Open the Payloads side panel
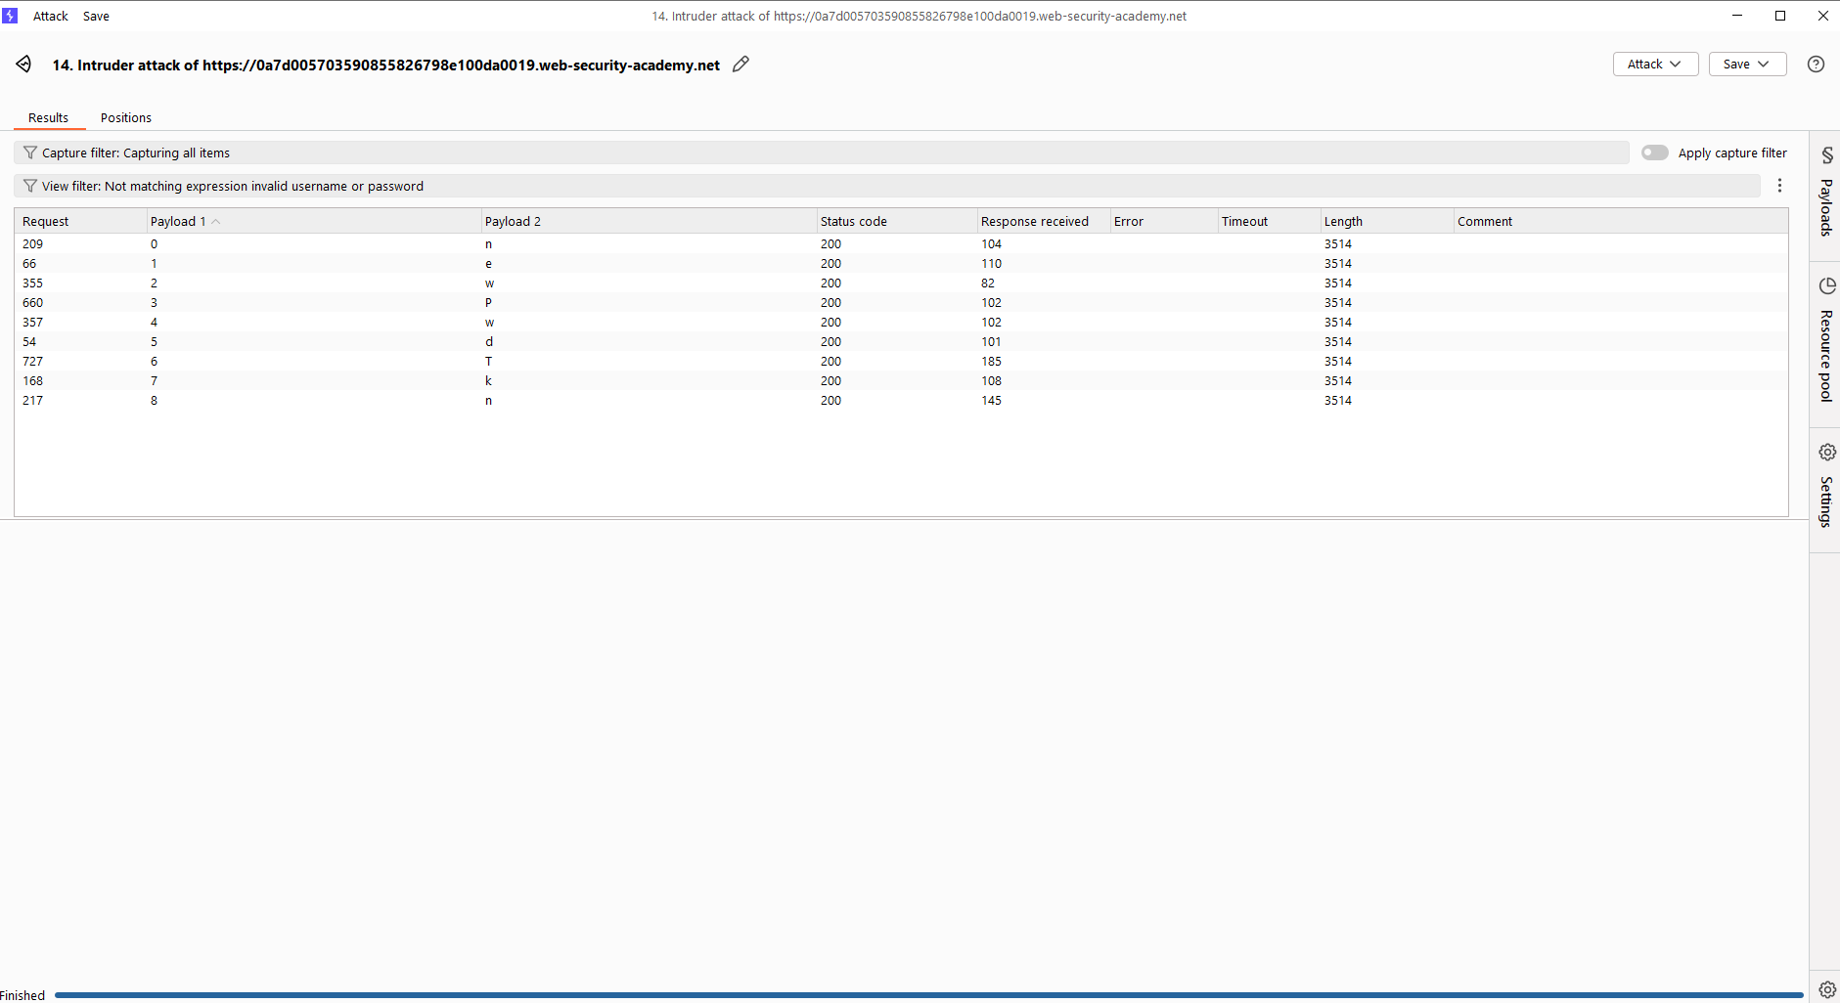The width and height of the screenshot is (1840, 1003). [x=1825, y=194]
